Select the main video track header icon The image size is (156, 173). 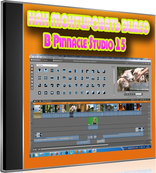tap(32, 109)
